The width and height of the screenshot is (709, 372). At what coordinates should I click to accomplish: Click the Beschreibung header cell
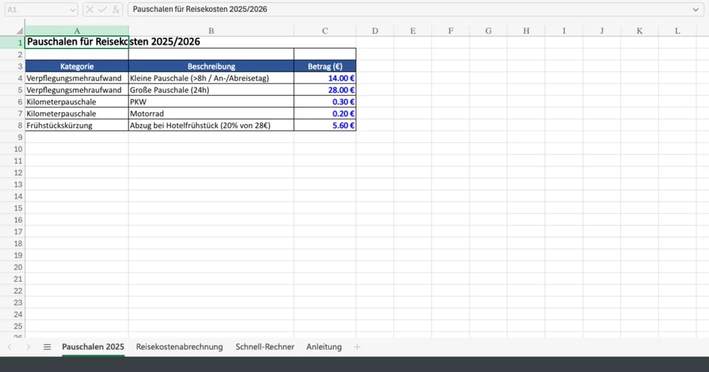211,66
